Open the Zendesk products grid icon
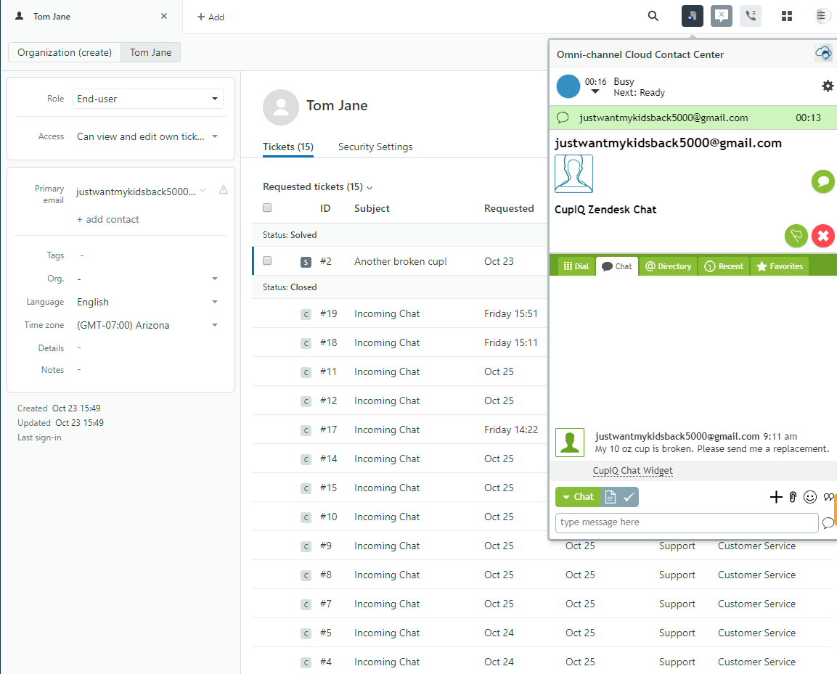837x674 pixels. 786,16
